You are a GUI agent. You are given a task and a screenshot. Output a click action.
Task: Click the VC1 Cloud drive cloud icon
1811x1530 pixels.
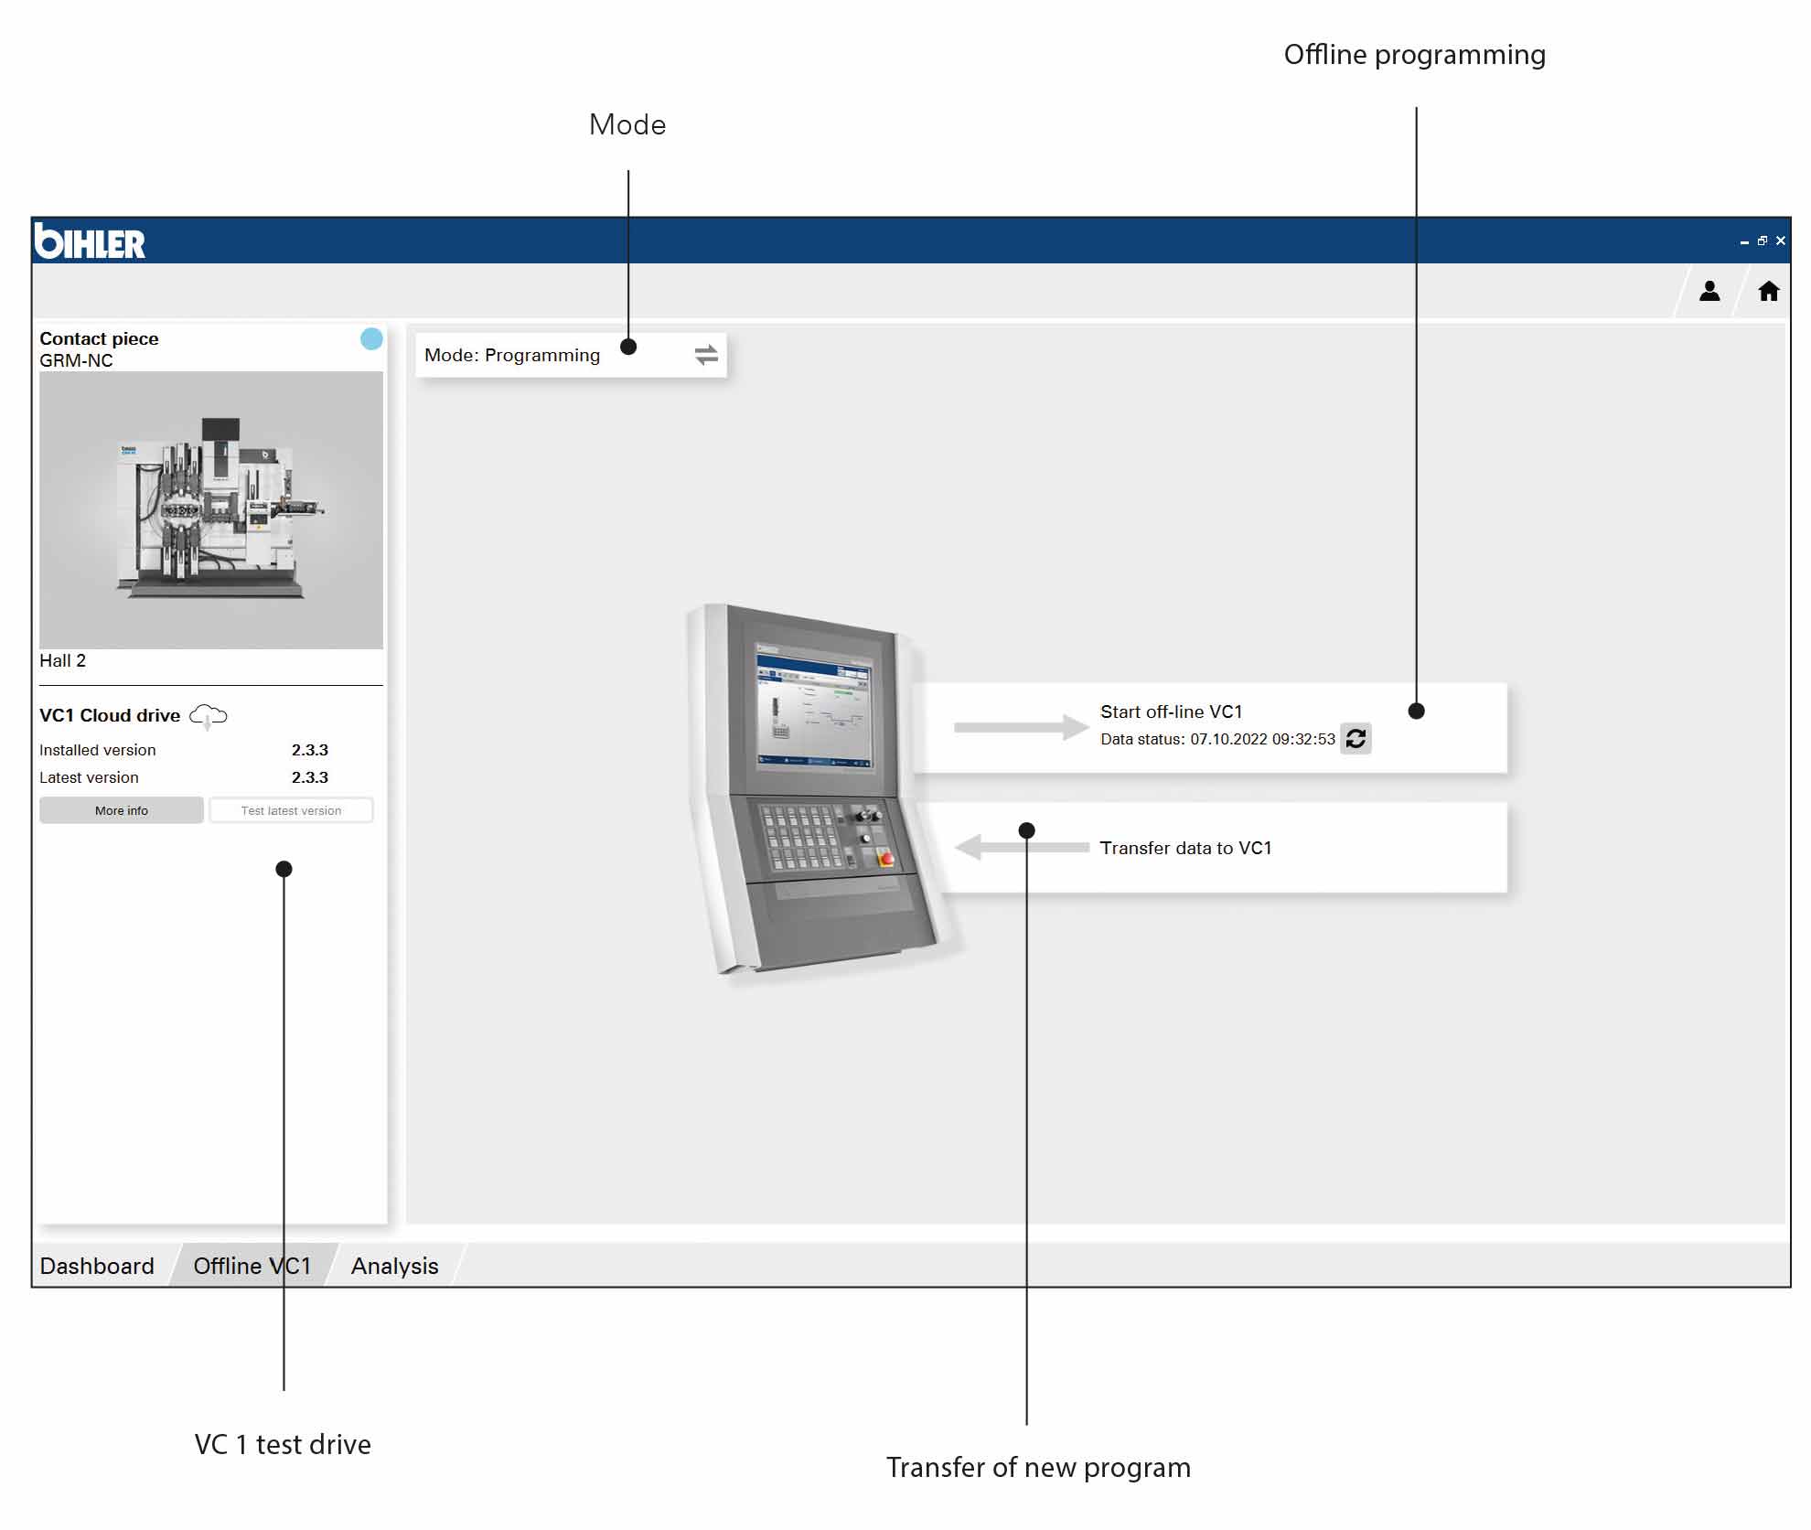(x=209, y=716)
